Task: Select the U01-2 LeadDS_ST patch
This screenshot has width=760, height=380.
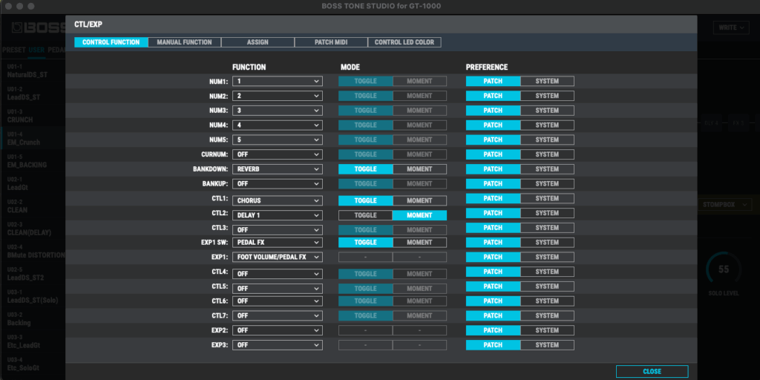Action: (x=33, y=94)
